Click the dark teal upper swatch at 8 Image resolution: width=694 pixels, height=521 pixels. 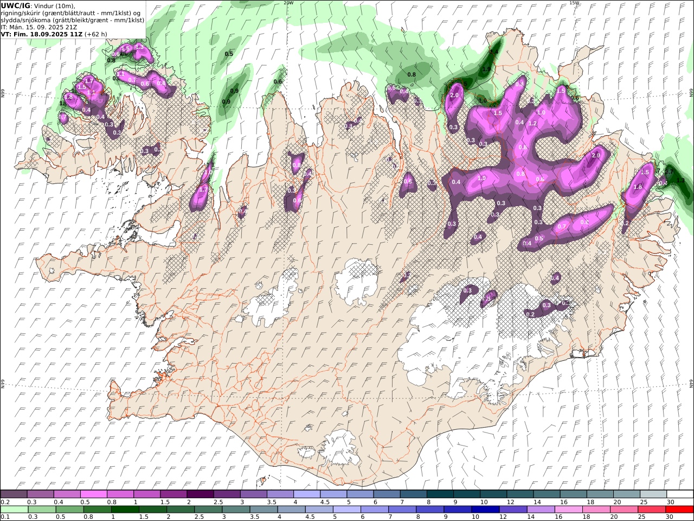pyautogui.click(x=440, y=494)
